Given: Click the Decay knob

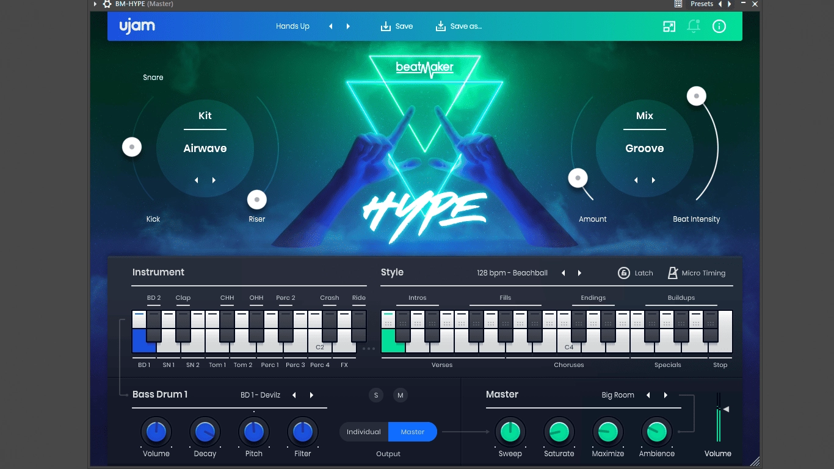Looking at the screenshot, I should (205, 432).
